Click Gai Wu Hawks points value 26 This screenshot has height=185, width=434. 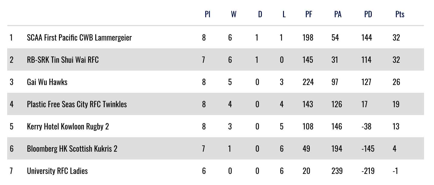(x=396, y=82)
